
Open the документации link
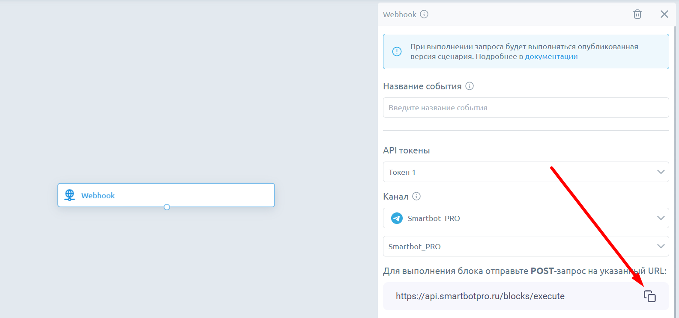pyautogui.click(x=551, y=56)
